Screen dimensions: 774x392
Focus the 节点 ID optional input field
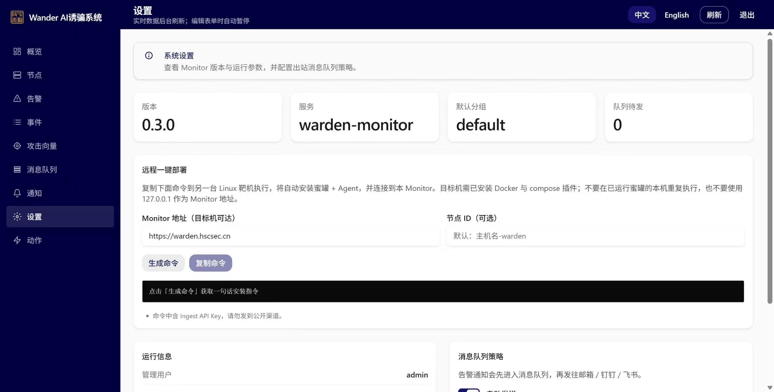[x=595, y=236]
